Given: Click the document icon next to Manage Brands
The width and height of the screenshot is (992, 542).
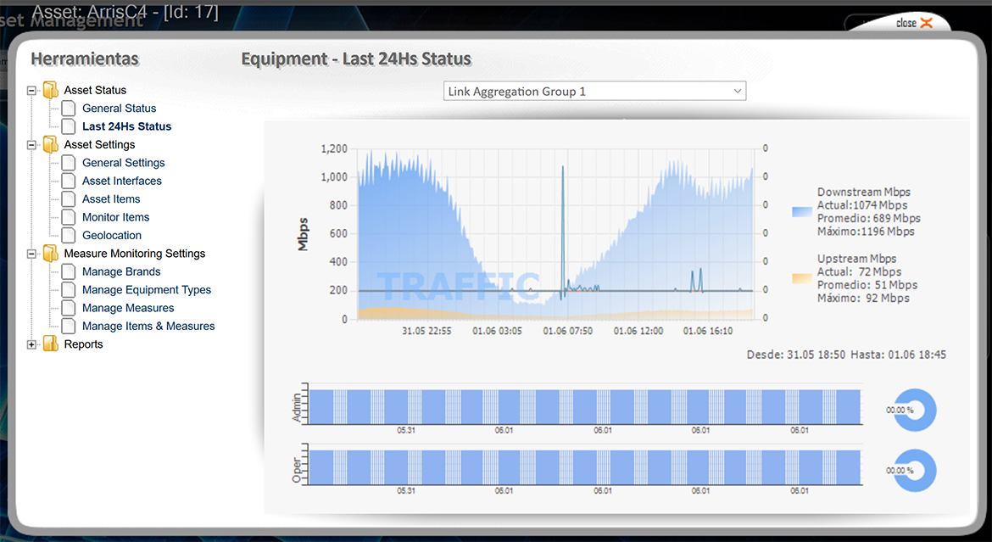Looking at the screenshot, I should pyautogui.click(x=68, y=272).
